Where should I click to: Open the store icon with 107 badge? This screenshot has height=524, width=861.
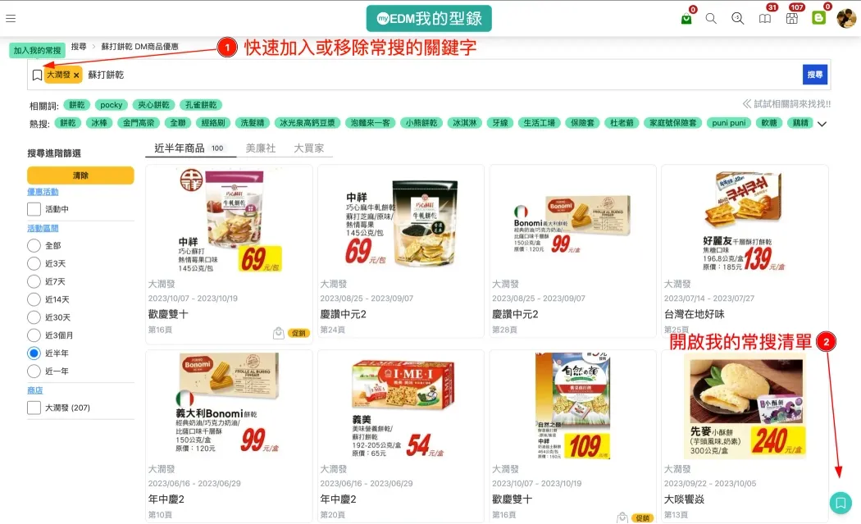(792, 19)
